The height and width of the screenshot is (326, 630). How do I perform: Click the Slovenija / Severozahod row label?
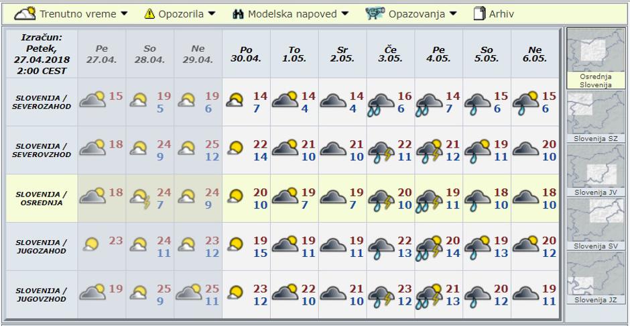(41, 102)
